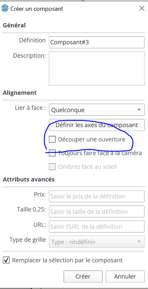148x289 pixels.
Task: Toggle the Ombres face au soleil checkbox
Action: (x=52, y=167)
